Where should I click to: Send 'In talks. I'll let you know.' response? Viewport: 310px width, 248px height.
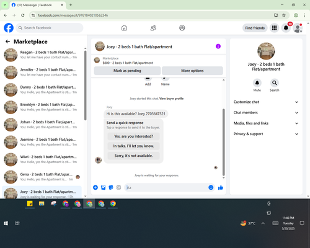[x=133, y=146]
